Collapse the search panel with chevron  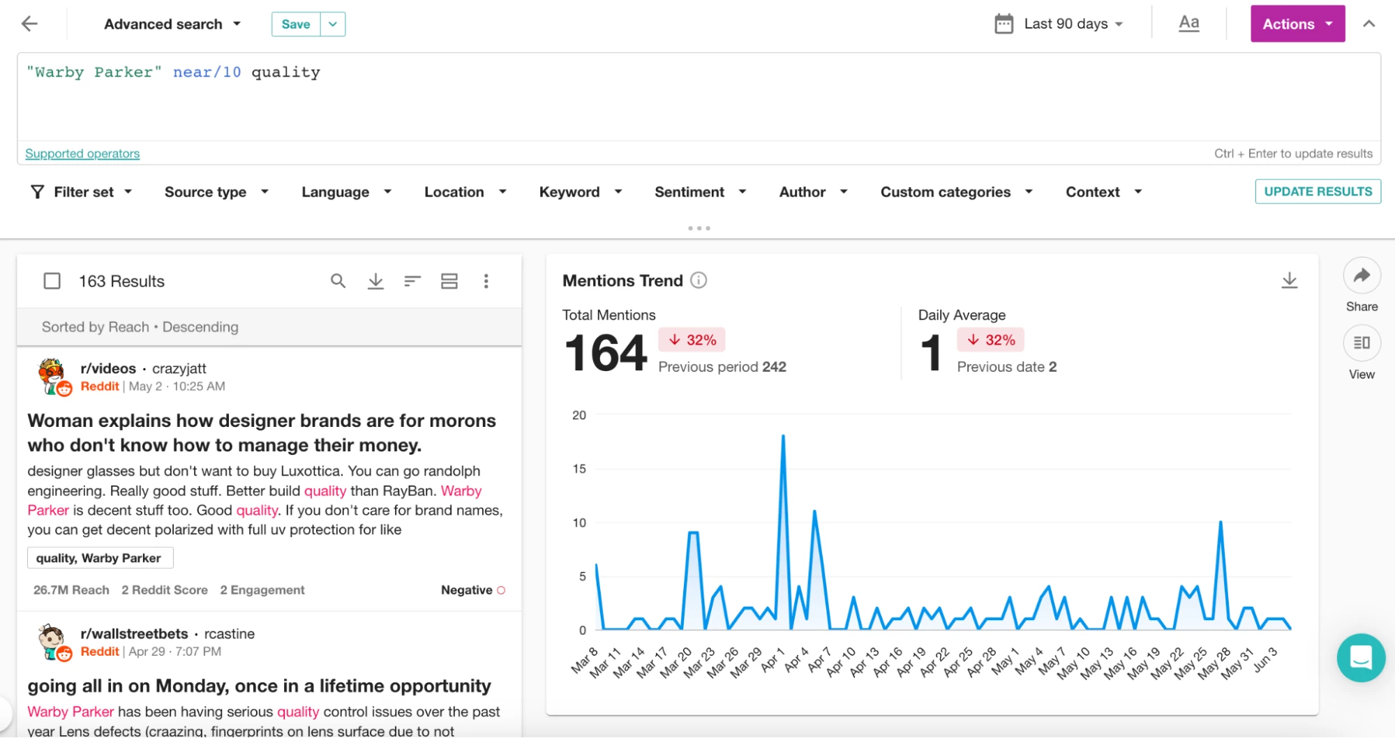pyautogui.click(x=1369, y=24)
